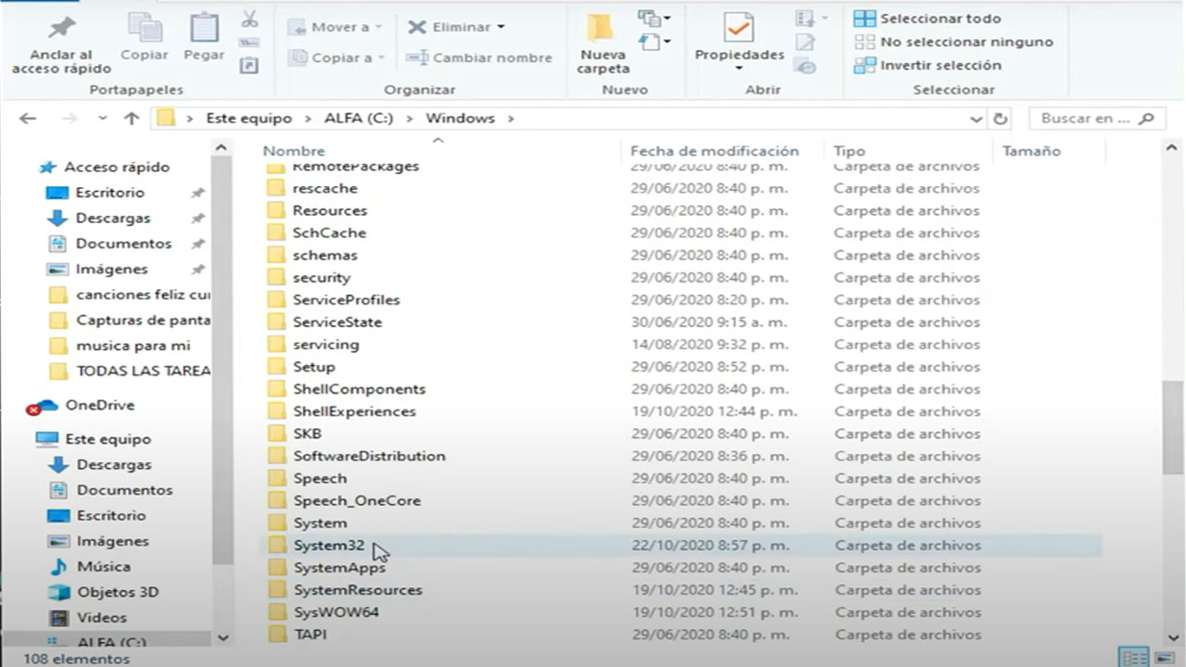Click the paste shortcut icon in Portapapeles

point(249,66)
